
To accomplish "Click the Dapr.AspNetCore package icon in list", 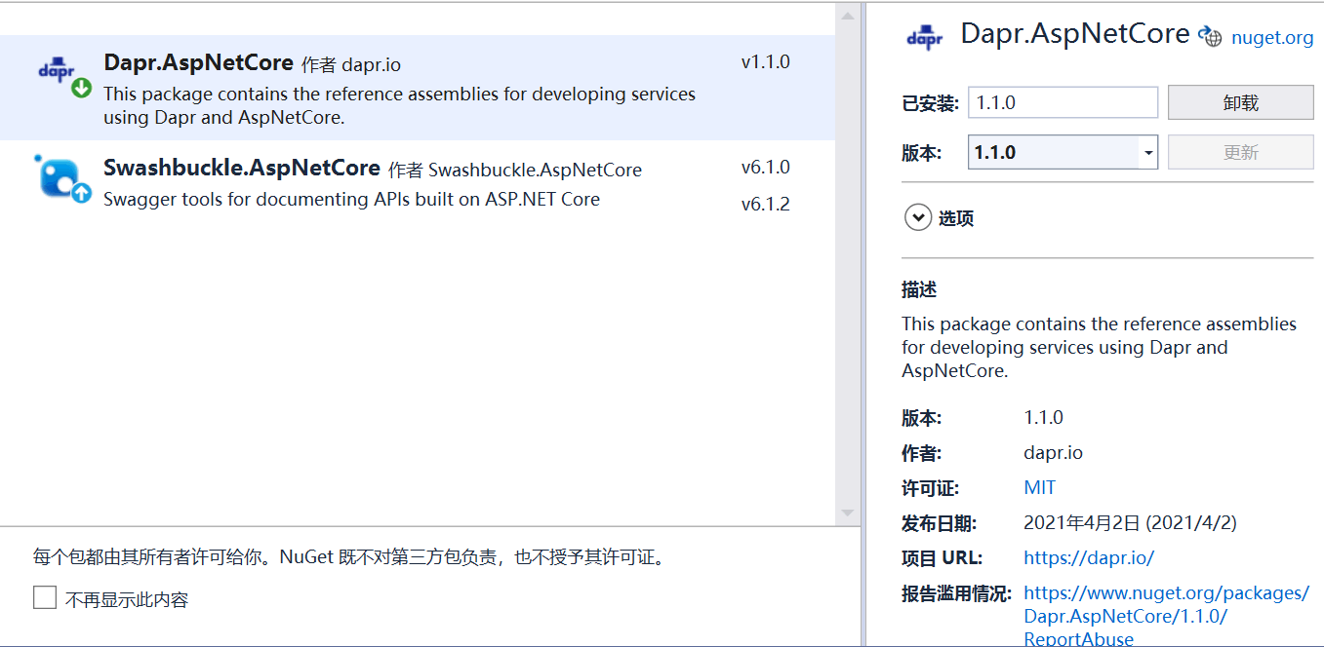I will pyautogui.click(x=57, y=70).
